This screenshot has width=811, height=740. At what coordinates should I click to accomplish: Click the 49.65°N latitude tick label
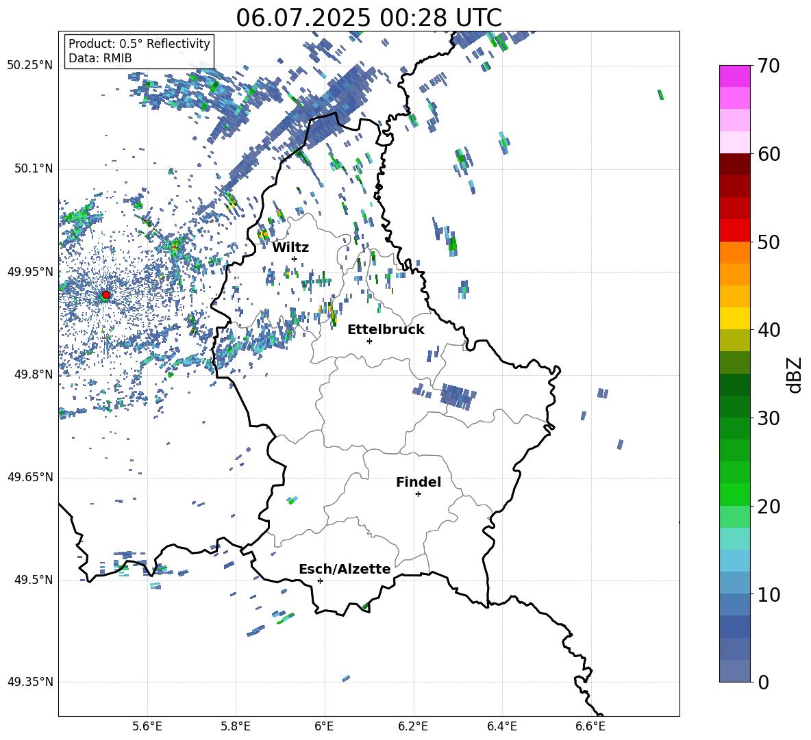pyautogui.click(x=30, y=477)
